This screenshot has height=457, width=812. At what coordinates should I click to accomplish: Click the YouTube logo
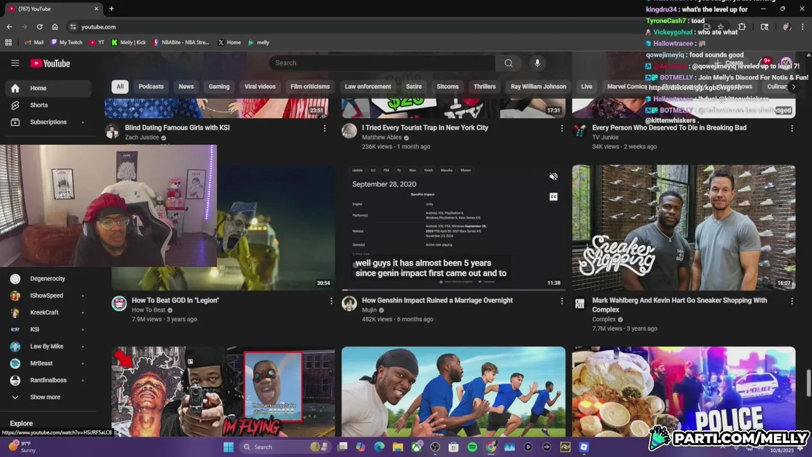[50, 63]
